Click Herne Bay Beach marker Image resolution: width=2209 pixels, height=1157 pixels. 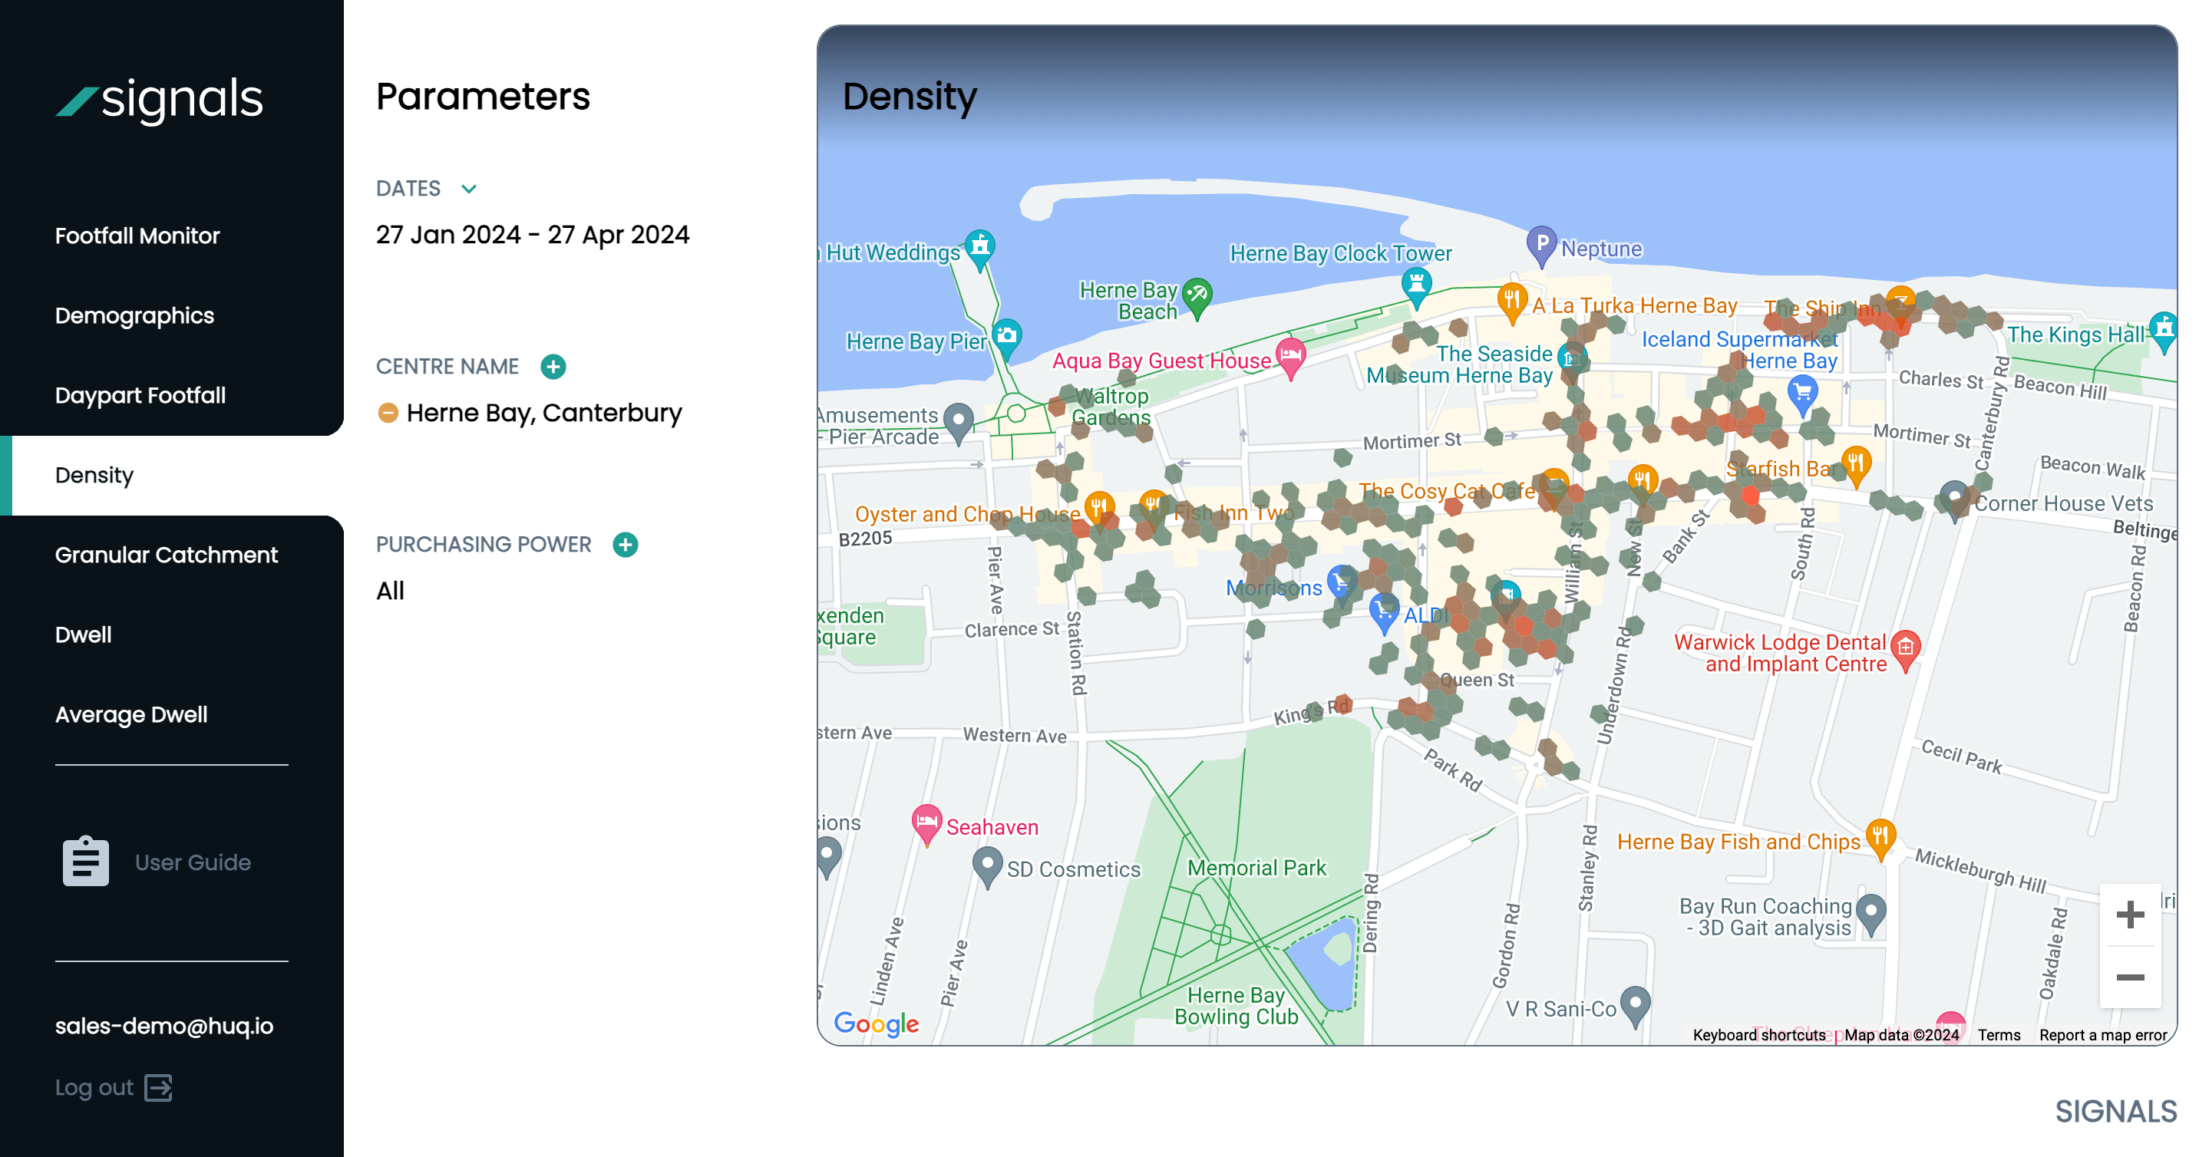coord(1197,296)
